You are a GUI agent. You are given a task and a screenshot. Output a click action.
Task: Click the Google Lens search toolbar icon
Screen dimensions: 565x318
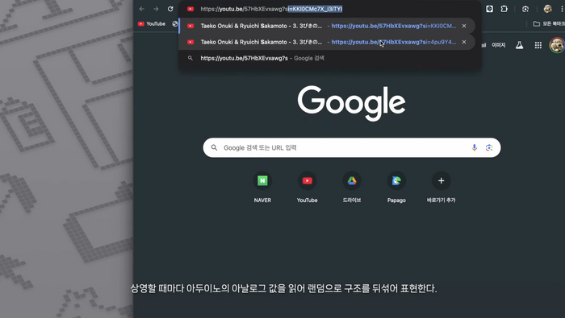525,9
